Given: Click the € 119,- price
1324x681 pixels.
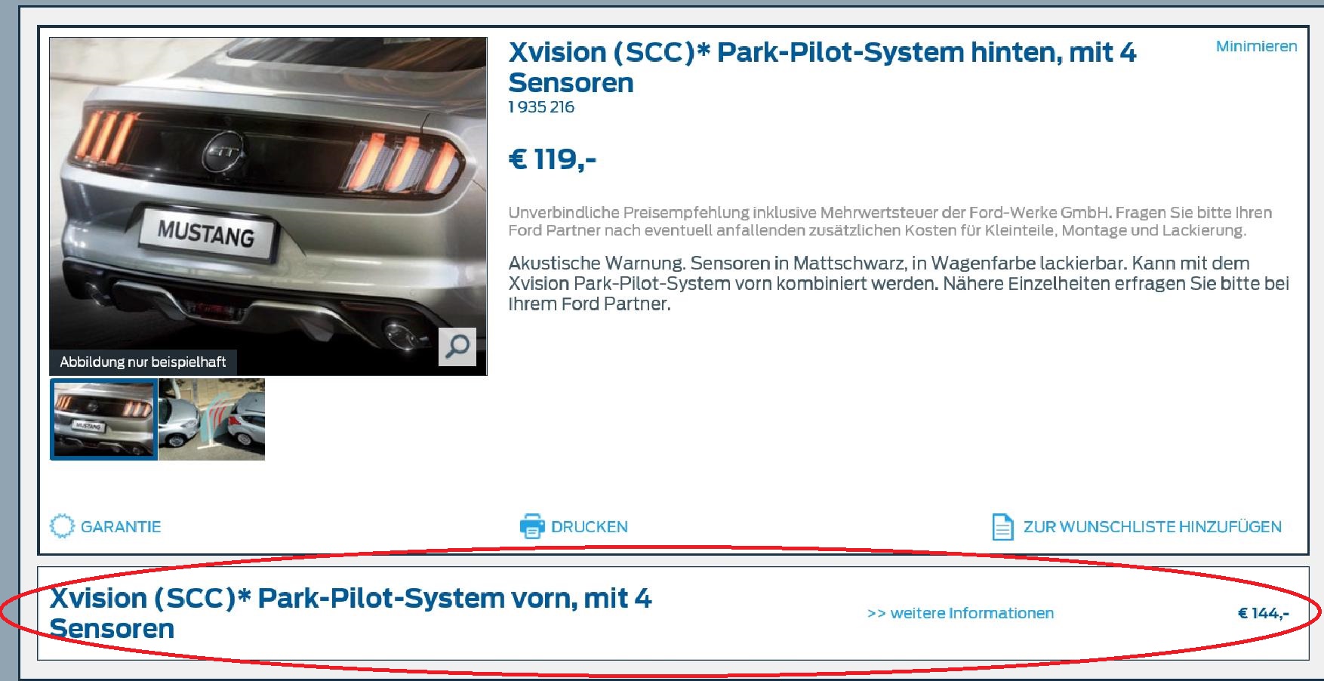Looking at the screenshot, I should click(553, 159).
